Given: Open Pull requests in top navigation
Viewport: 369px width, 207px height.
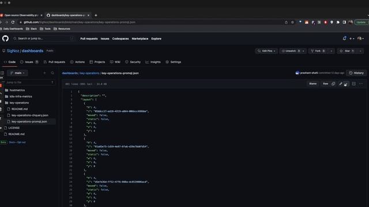Looking at the screenshot, I should coord(89,39).
